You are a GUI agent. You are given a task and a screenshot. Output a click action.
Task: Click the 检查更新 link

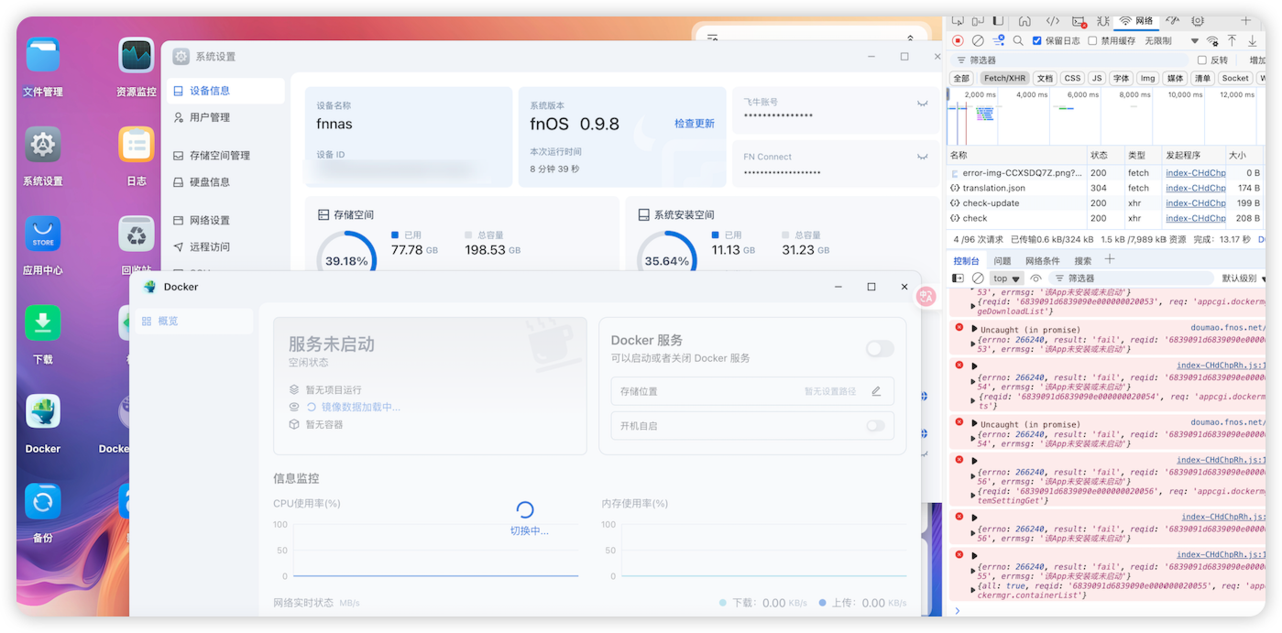click(x=695, y=124)
